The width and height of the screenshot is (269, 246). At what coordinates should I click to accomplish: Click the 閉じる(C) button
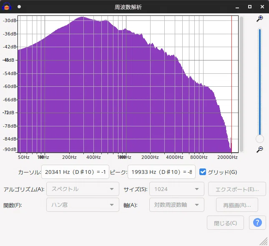(x=225, y=223)
